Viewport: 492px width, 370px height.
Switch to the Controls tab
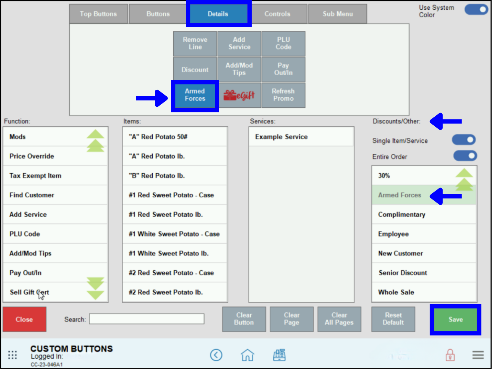point(277,14)
